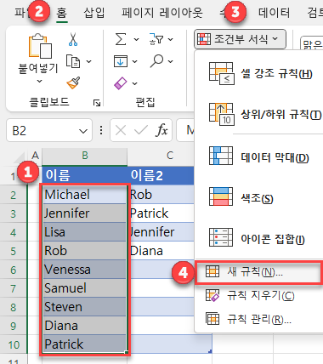Image resolution: width=323 pixels, height=364 pixels.
Task: Choose 새 규칙(N)... menu entry
Action: pos(258,272)
